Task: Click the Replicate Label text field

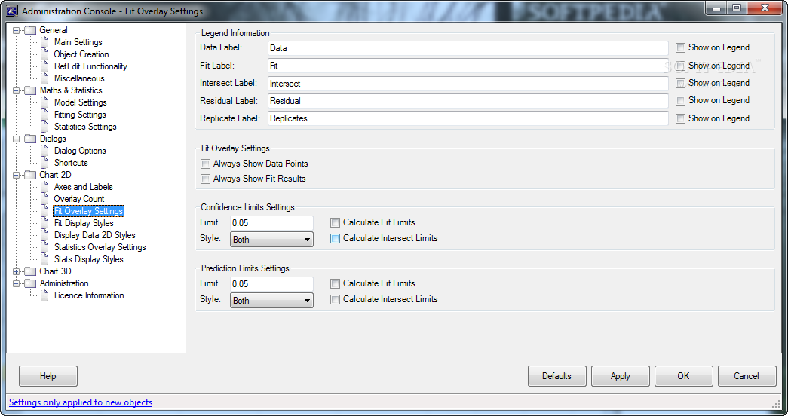Action: (468, 118)
